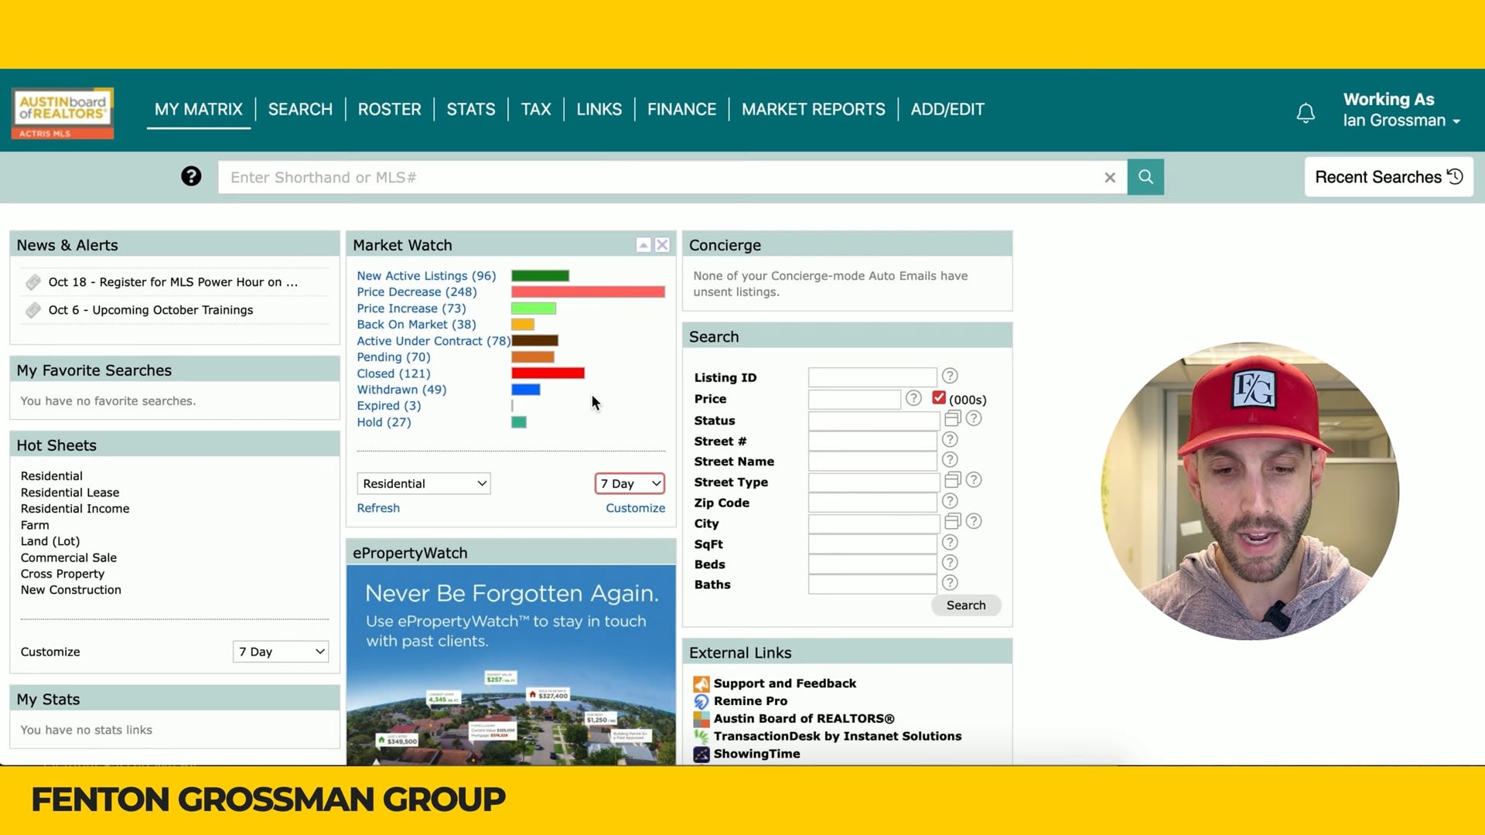Open City picklist window icon
1485x835 pixels.
pos(952,521)
